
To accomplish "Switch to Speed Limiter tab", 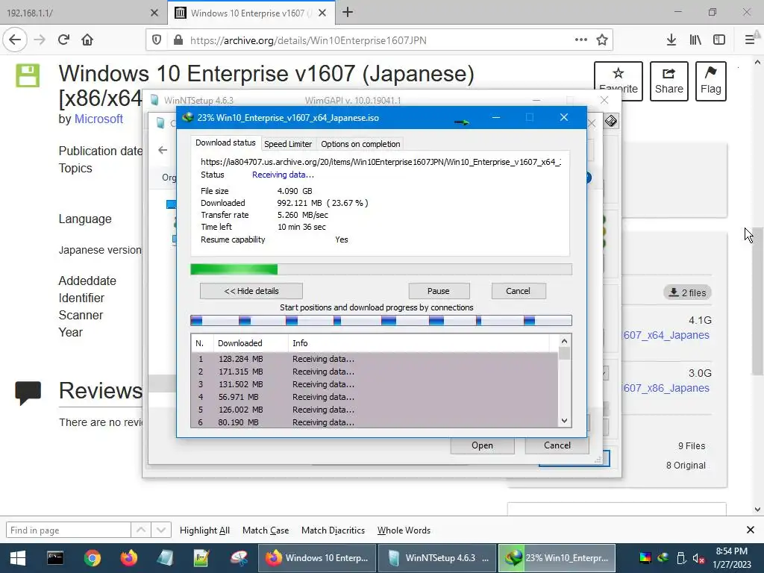I will pyautogui.click(x=288, y=144).
